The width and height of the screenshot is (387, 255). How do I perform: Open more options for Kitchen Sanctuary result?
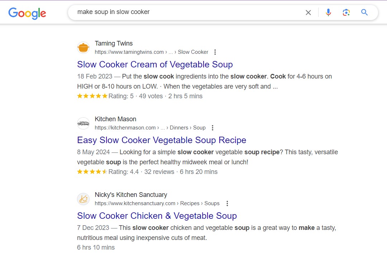pyautogui.click(x=227, y=203)
